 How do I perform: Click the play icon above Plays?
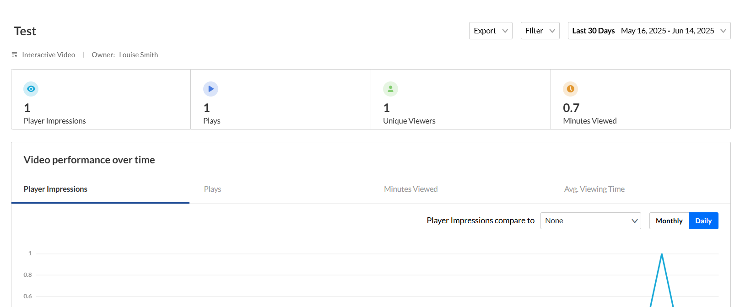click(211, 89)
